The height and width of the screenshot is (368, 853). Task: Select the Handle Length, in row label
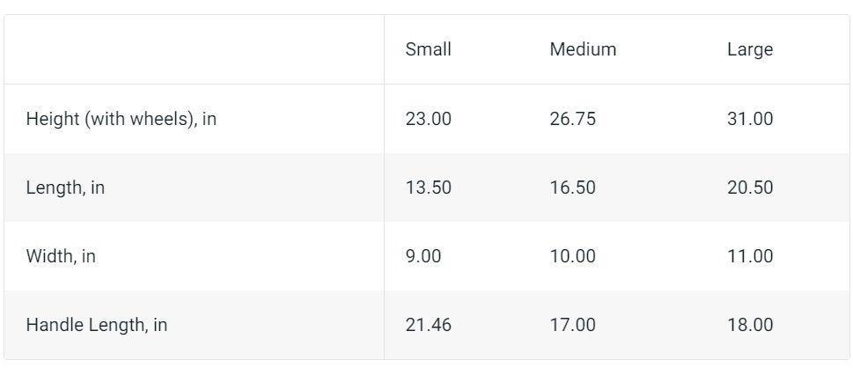[96, 326]
